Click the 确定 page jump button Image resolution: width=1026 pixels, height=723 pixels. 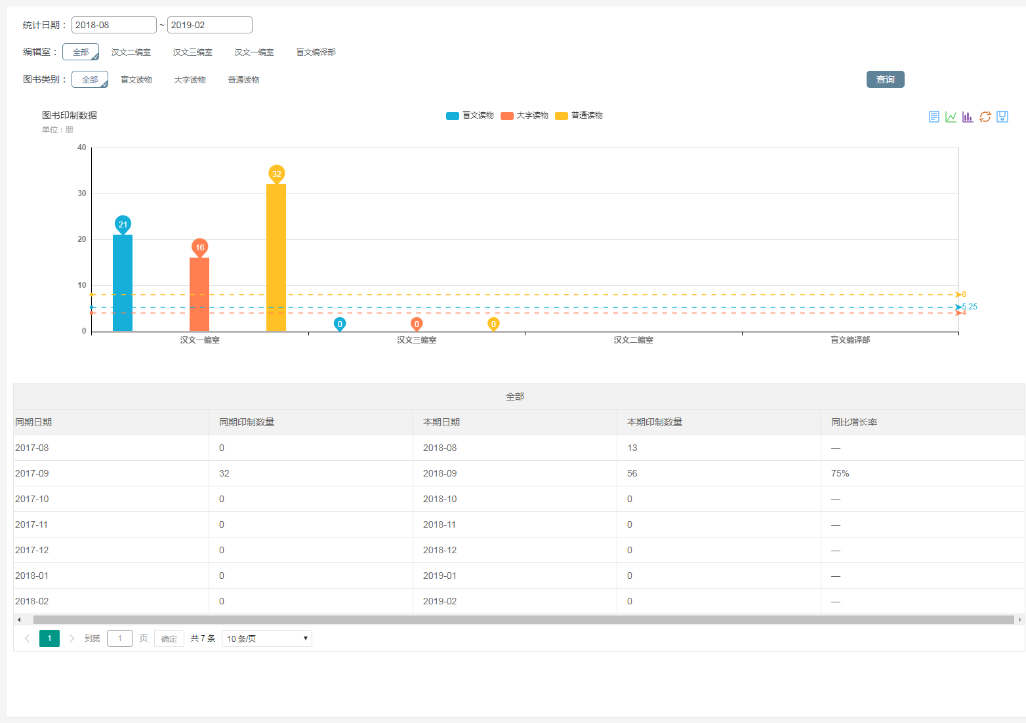(x=169, y=638)
